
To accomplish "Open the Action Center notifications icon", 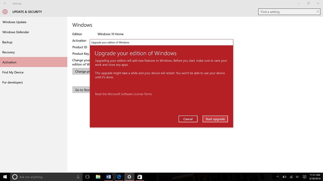I will point(305,177).
